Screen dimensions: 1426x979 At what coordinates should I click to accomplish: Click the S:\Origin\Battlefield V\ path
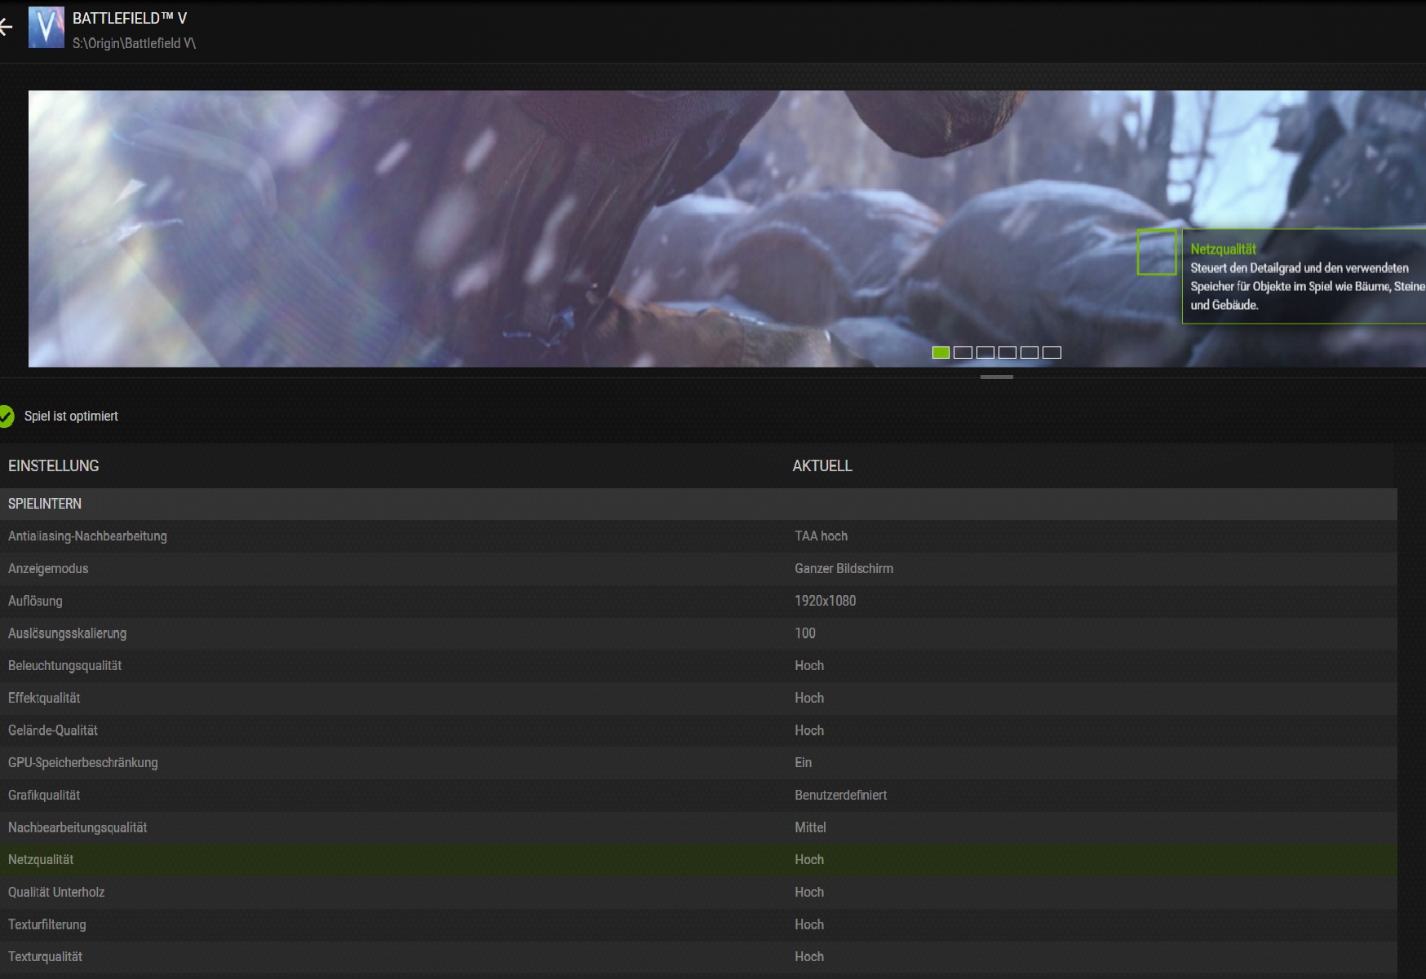pos(134,43)
